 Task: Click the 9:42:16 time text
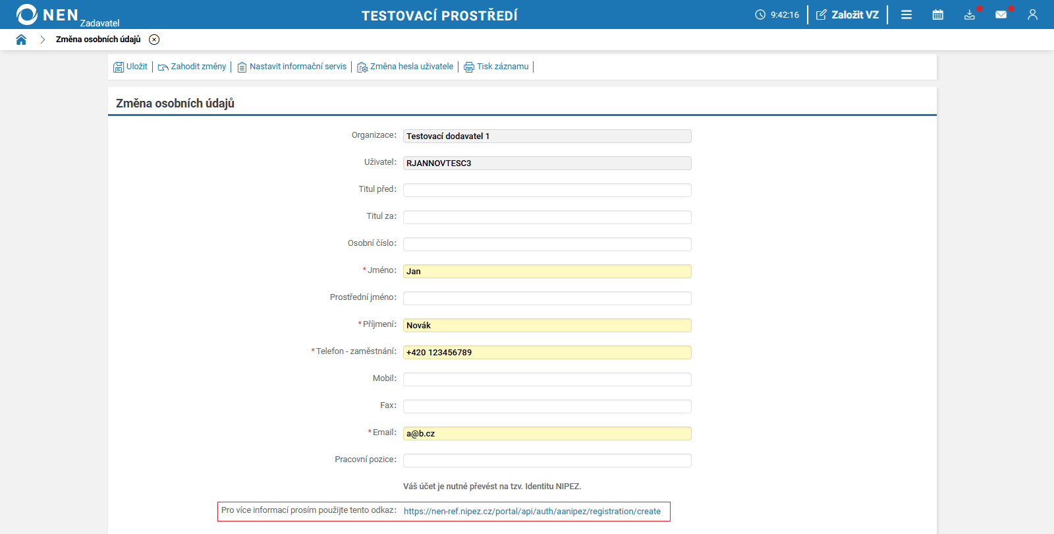pos(785,15)
